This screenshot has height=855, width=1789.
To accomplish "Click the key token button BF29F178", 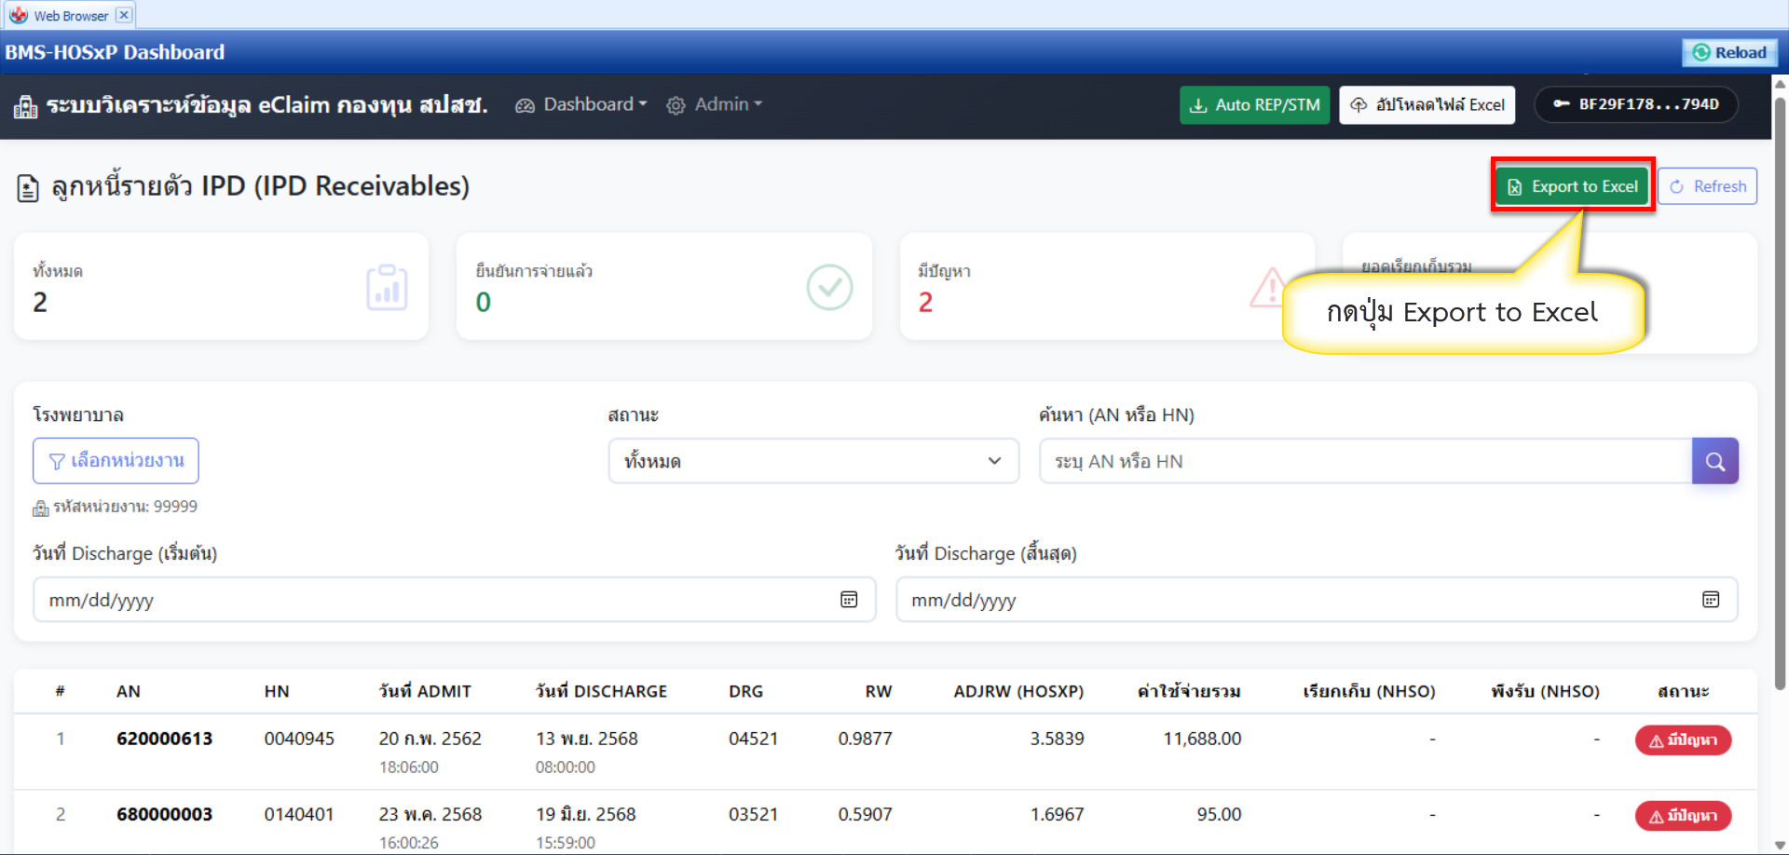I will 1635,104.
